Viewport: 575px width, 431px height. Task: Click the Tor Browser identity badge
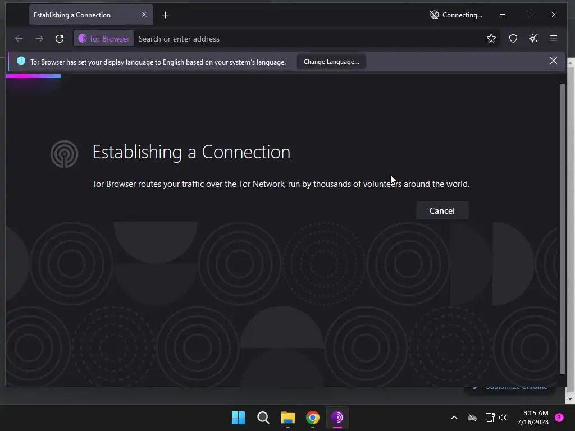coord(104,39)
